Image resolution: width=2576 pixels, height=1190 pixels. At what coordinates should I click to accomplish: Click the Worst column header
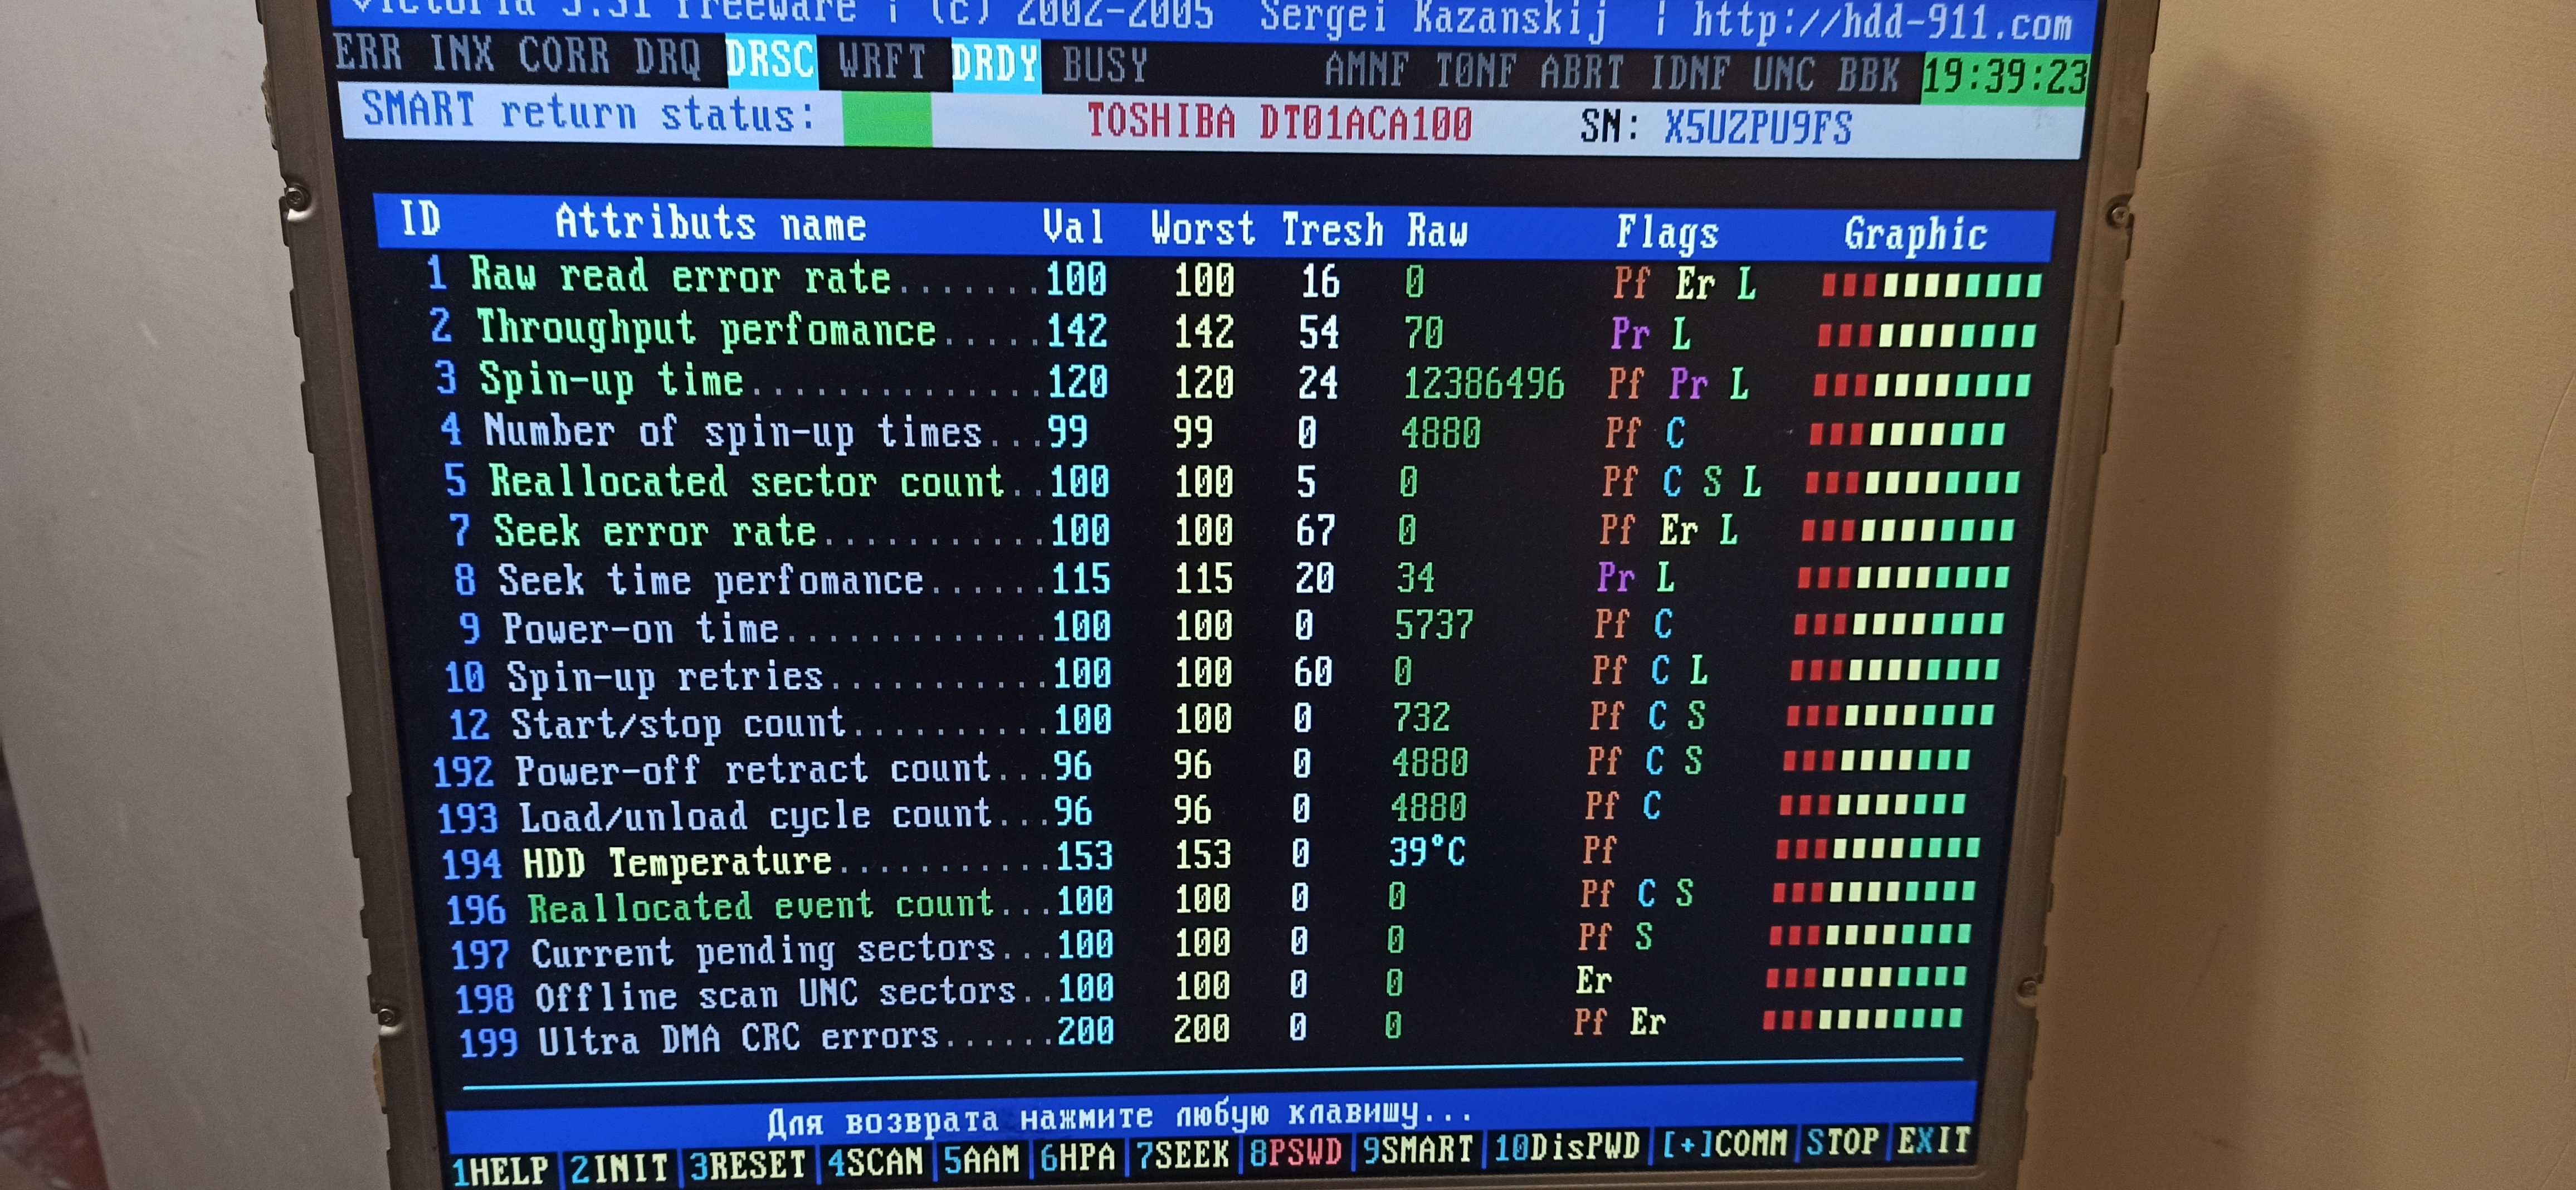tap(1202, 229)
